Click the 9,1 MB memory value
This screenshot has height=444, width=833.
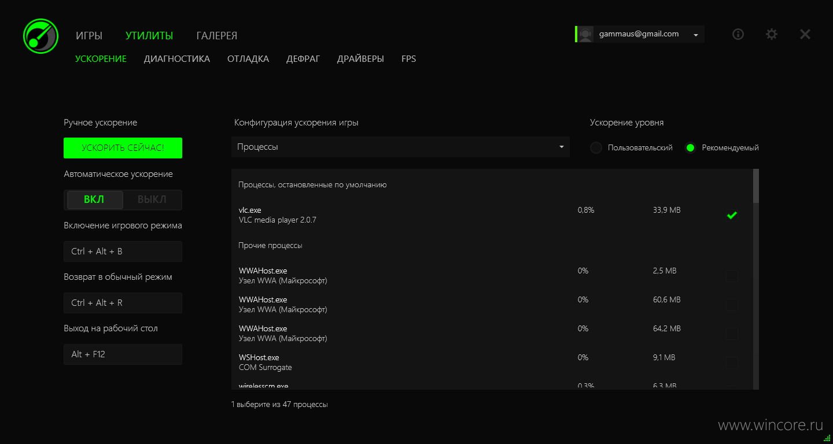point(664,357)
